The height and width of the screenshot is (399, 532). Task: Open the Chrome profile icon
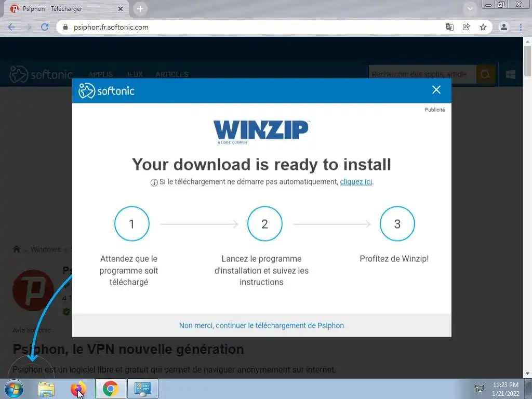(504, 27)
